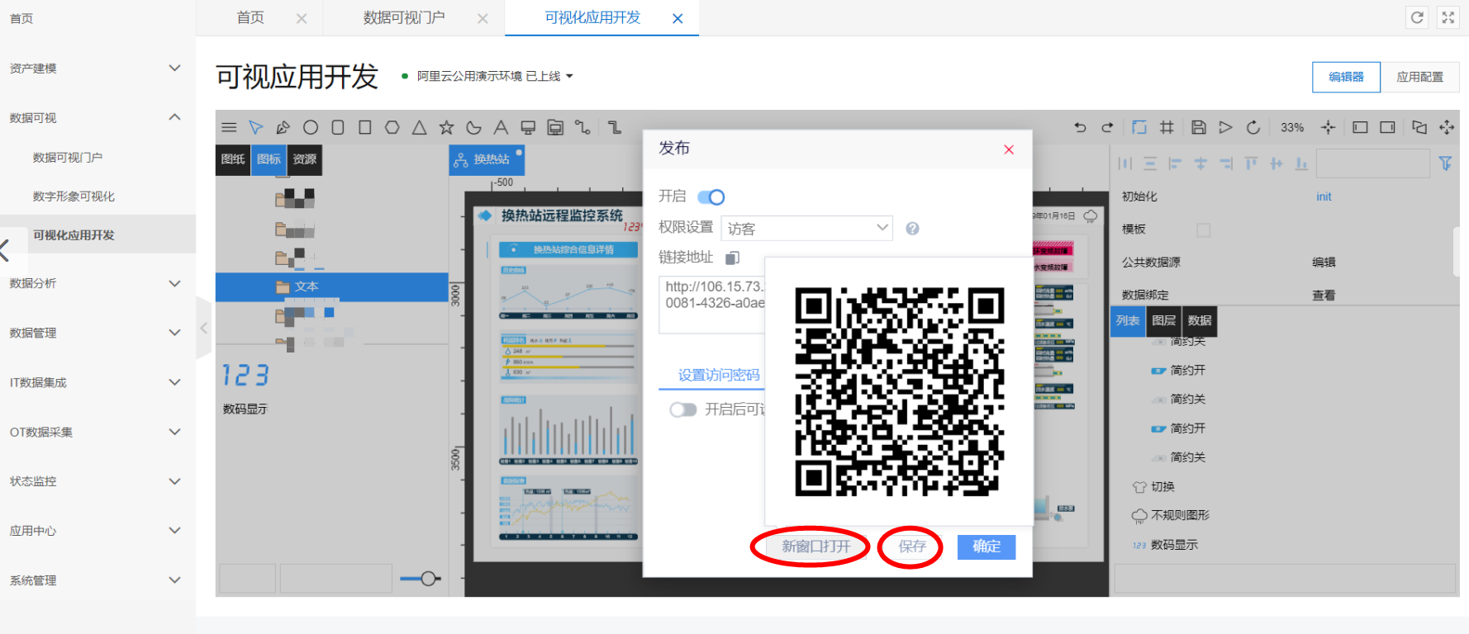Click the four-arrow move icon
The height and width of the screenshot is (634, 1469).
tap(1447, 127)
